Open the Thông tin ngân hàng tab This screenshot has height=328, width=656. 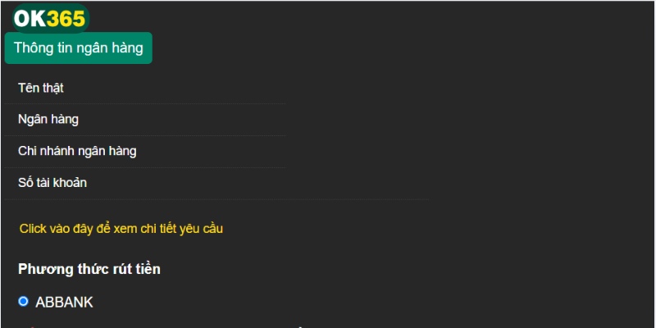(x=78, y=48)
